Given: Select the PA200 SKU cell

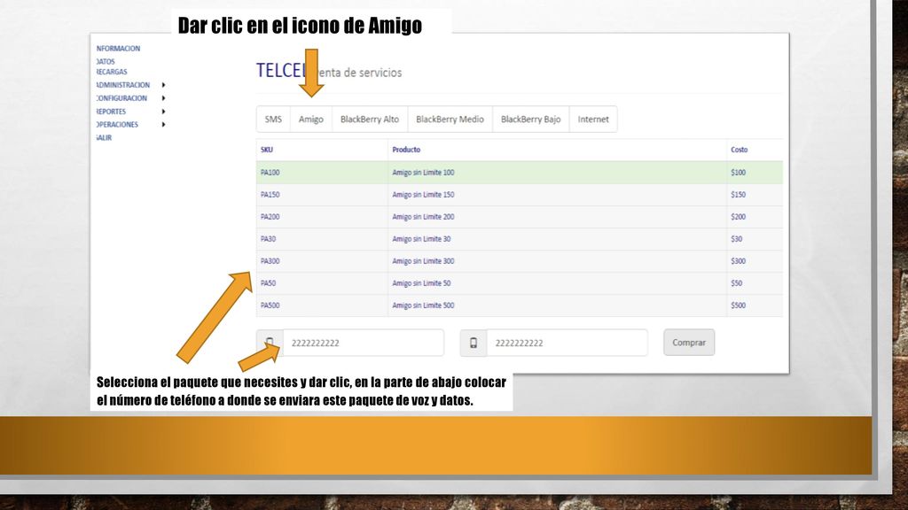Looking at the screenshot, I should pos(322,217).
